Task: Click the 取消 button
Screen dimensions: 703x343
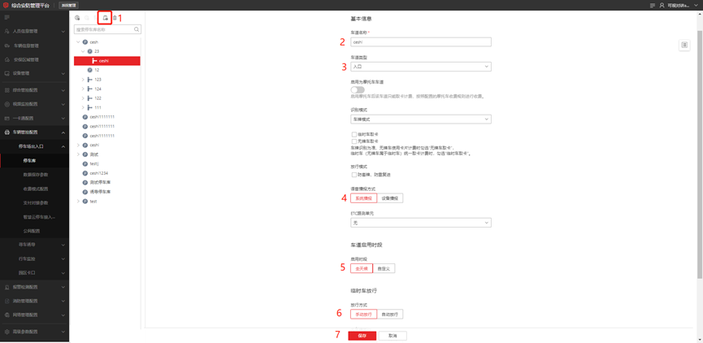Action: 393,336
